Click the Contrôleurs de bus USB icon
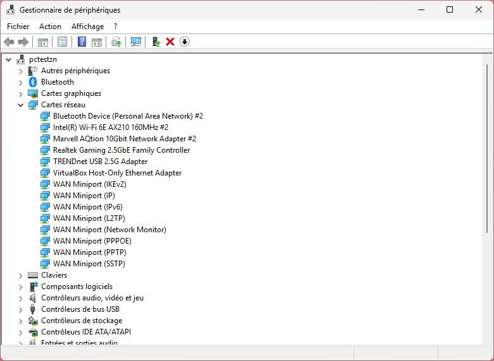Image resolution: width=494 pixels, height=361 pixels. click(x=32, y=309)
